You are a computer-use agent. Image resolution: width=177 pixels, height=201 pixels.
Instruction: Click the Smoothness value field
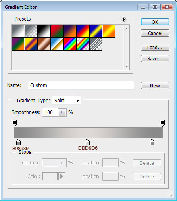(50, 112)
